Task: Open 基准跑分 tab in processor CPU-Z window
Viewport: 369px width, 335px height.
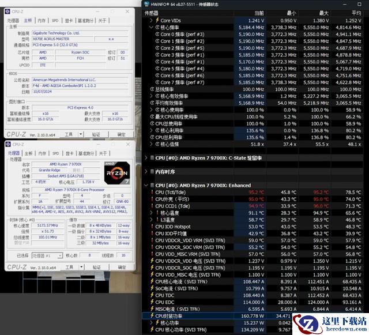Action: 86,153
